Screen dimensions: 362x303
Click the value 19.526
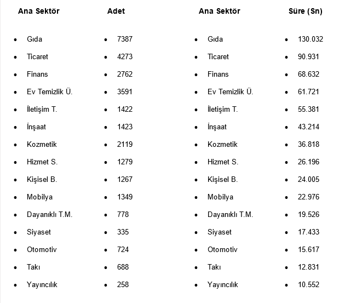pos(308,215)
